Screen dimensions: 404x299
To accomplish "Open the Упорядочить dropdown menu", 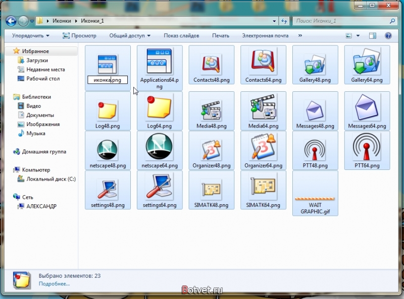I will (31, 36).
